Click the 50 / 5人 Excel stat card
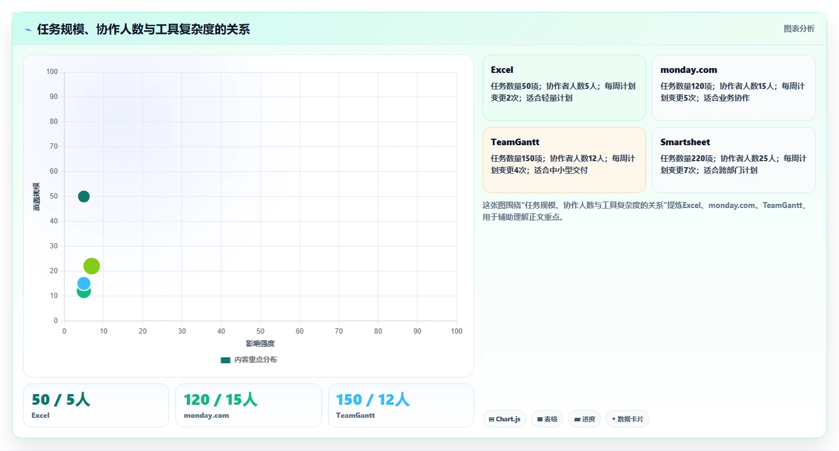Image resolution: width=839 pixels, height=451 pixels. pos(96,405)
